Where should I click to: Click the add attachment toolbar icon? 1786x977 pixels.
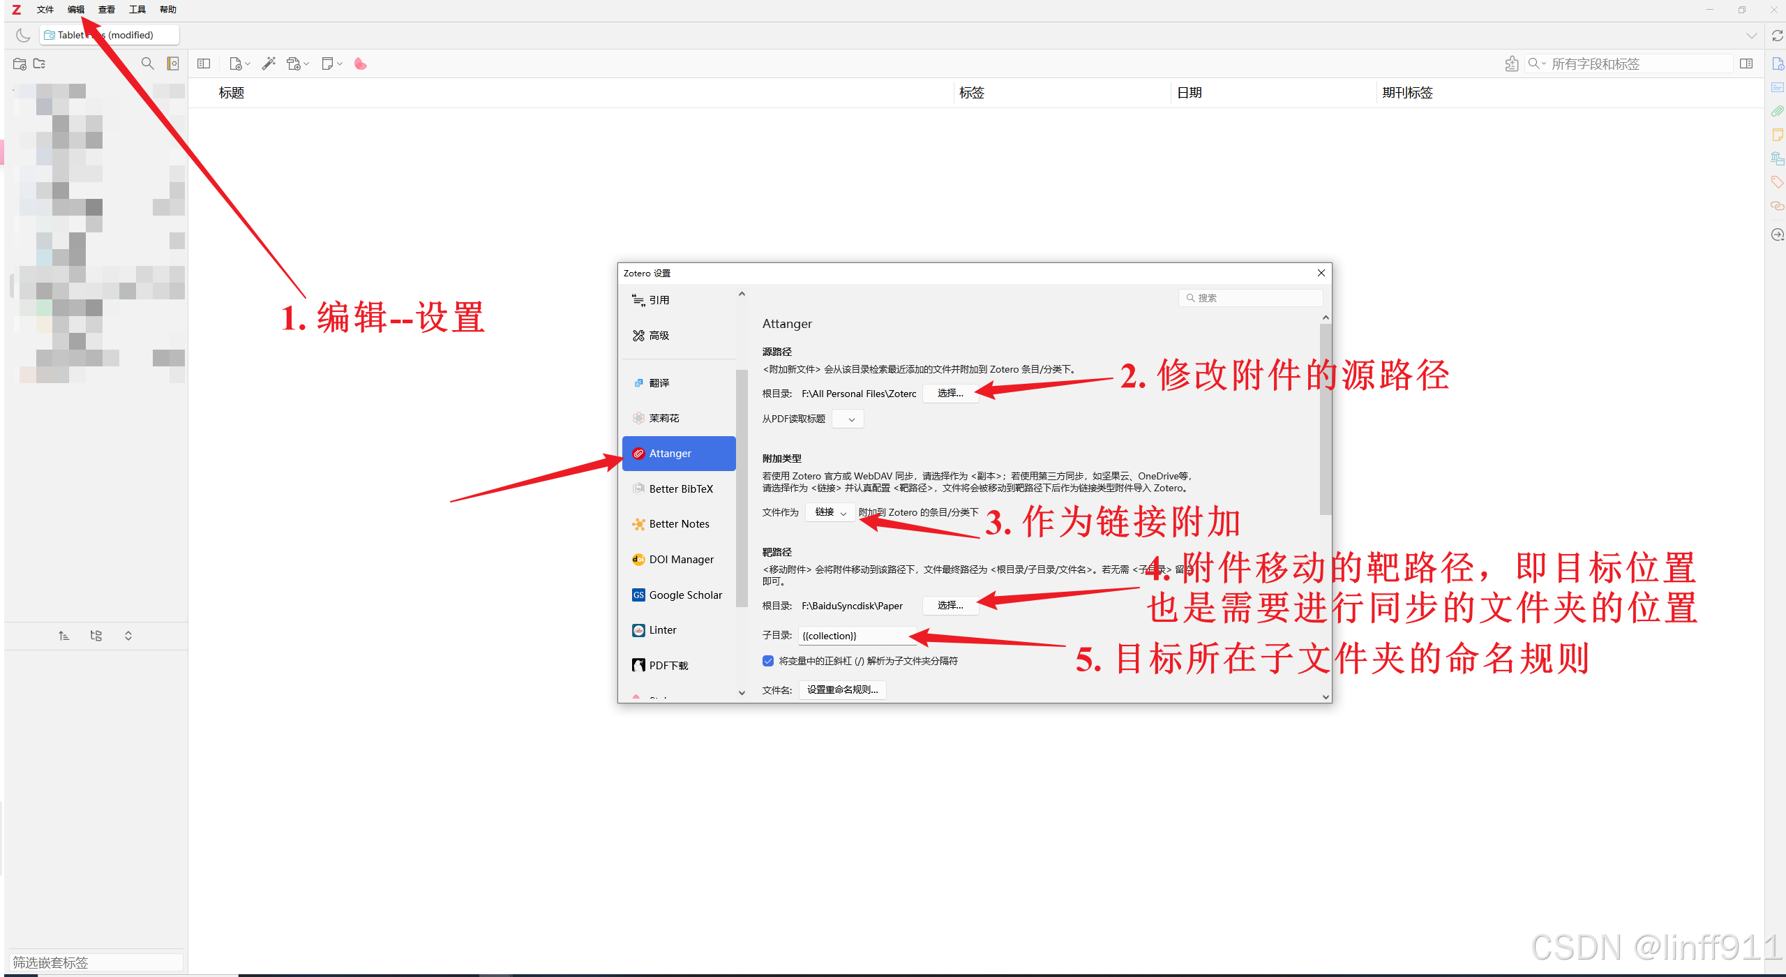tap(294, 64)
